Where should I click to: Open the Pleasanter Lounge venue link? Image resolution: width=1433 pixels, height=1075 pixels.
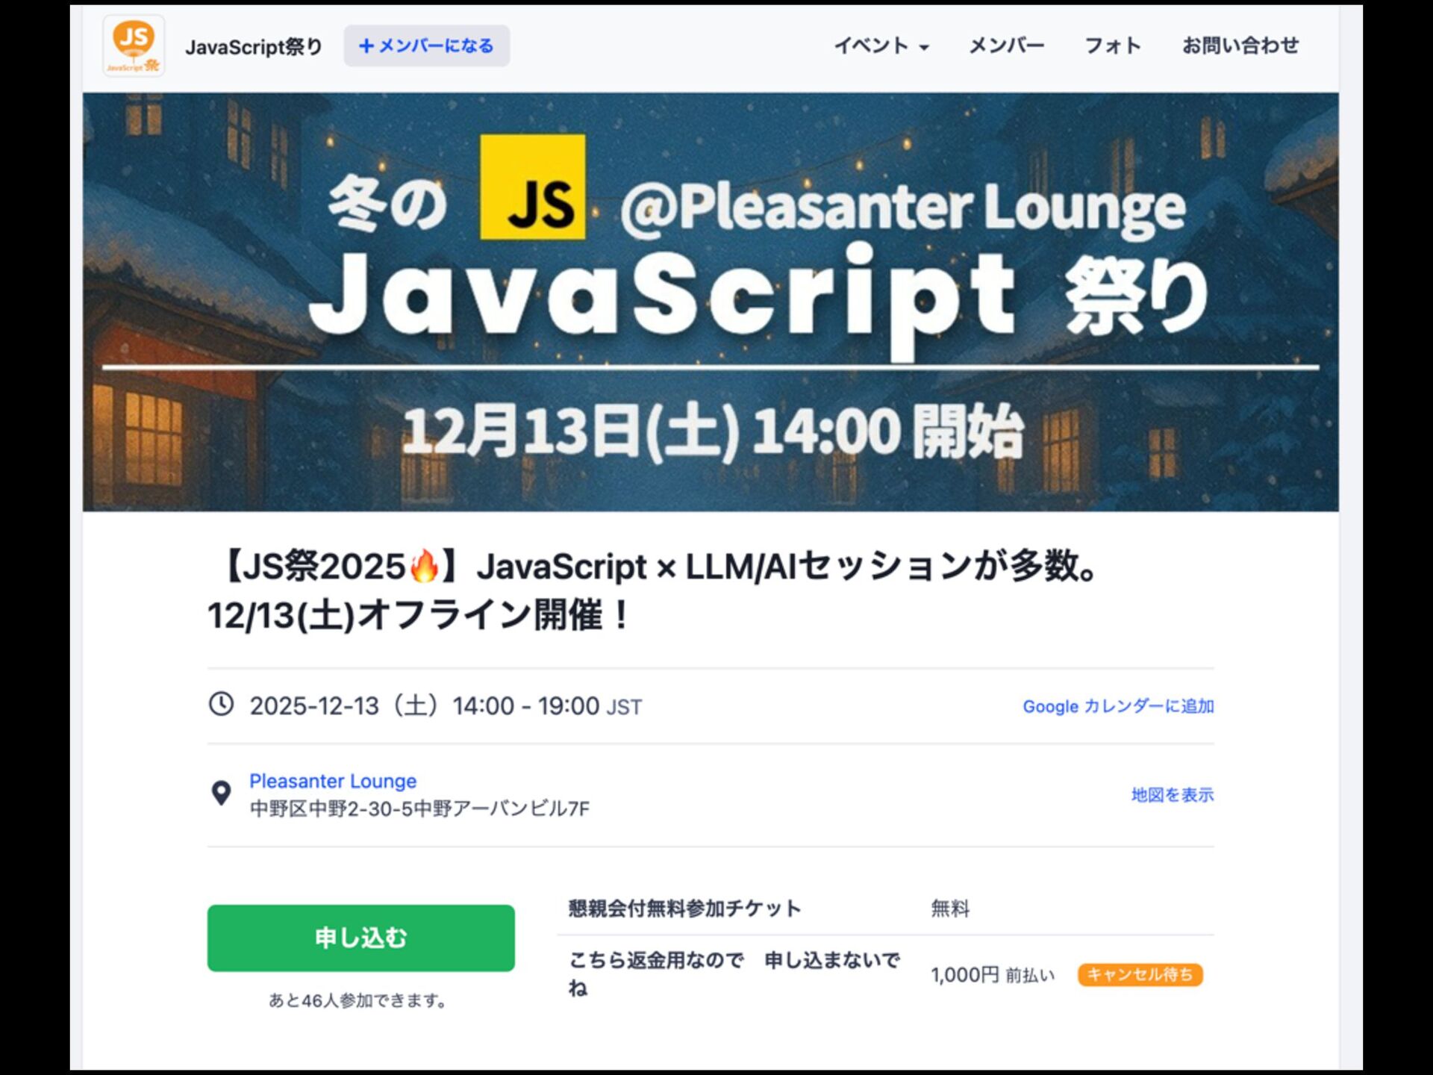pos(333,781)
